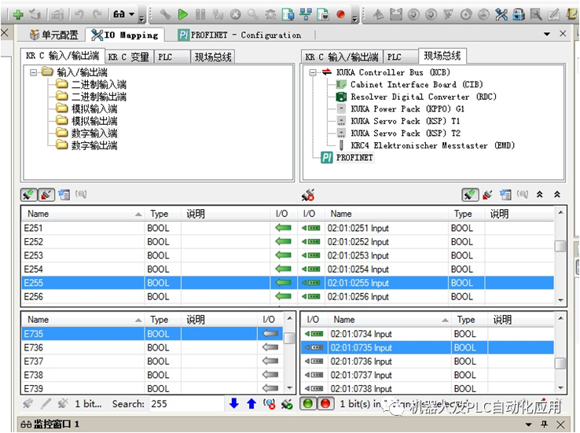Collapse the 输入/输出端 tree node

[x=34, y=72]
